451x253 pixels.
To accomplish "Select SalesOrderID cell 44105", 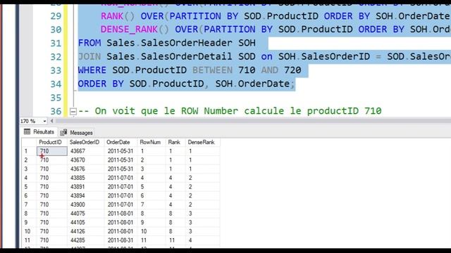I will point(86,222).
